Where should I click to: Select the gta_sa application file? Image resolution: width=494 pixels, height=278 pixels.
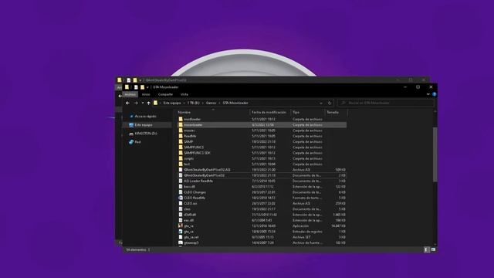[262, 226]
